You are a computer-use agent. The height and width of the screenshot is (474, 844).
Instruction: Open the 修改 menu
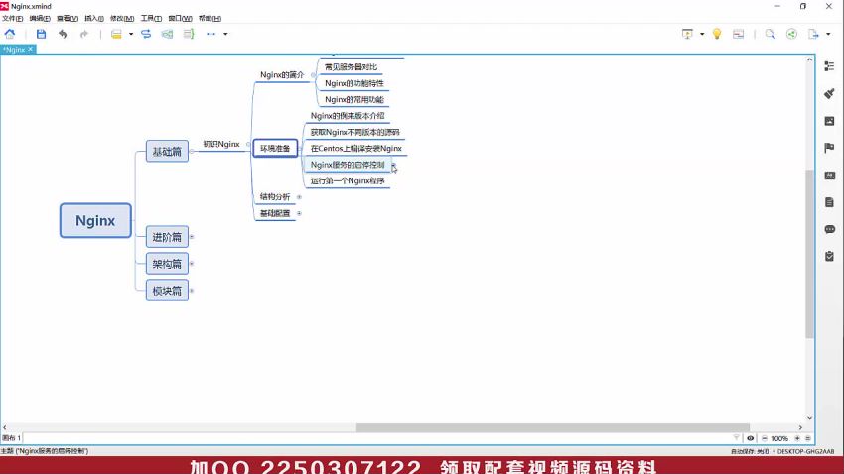122,18
